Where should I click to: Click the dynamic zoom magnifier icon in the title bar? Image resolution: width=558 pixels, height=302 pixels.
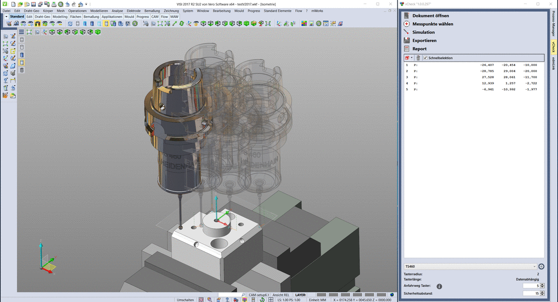(x=60, y=4)
